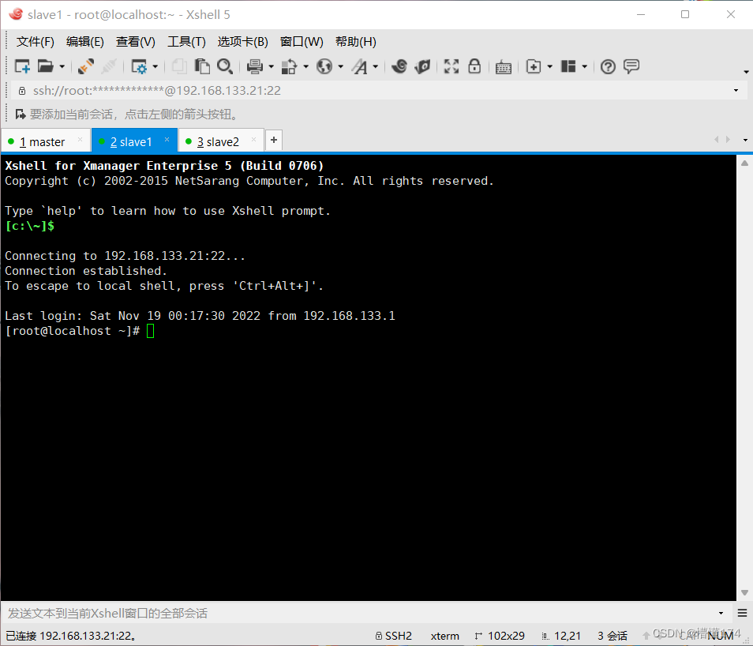The height and width of the screenshot is (646, 753).
Task: Click the compose bar text input
Action: tap(360, 613)
